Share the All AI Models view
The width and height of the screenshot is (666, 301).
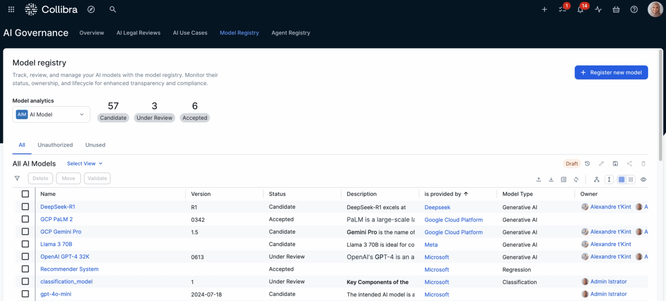[629, 163]
